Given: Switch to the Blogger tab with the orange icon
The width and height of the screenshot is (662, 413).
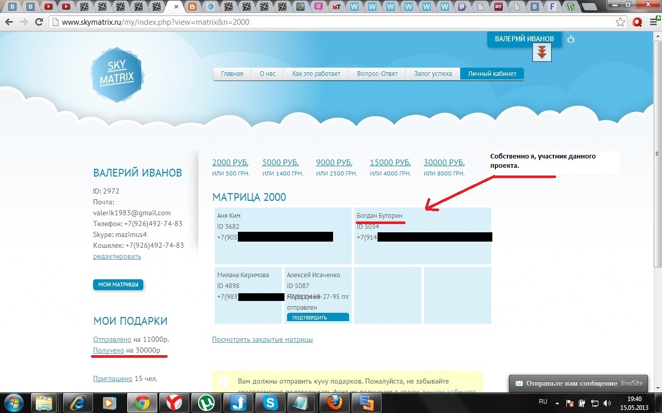Looking at the screenshot, I should click(193, 7).
